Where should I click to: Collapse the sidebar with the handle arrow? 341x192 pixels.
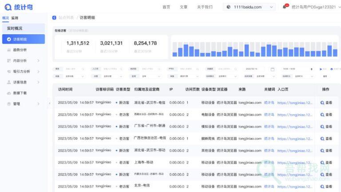[x=49, y=103]
